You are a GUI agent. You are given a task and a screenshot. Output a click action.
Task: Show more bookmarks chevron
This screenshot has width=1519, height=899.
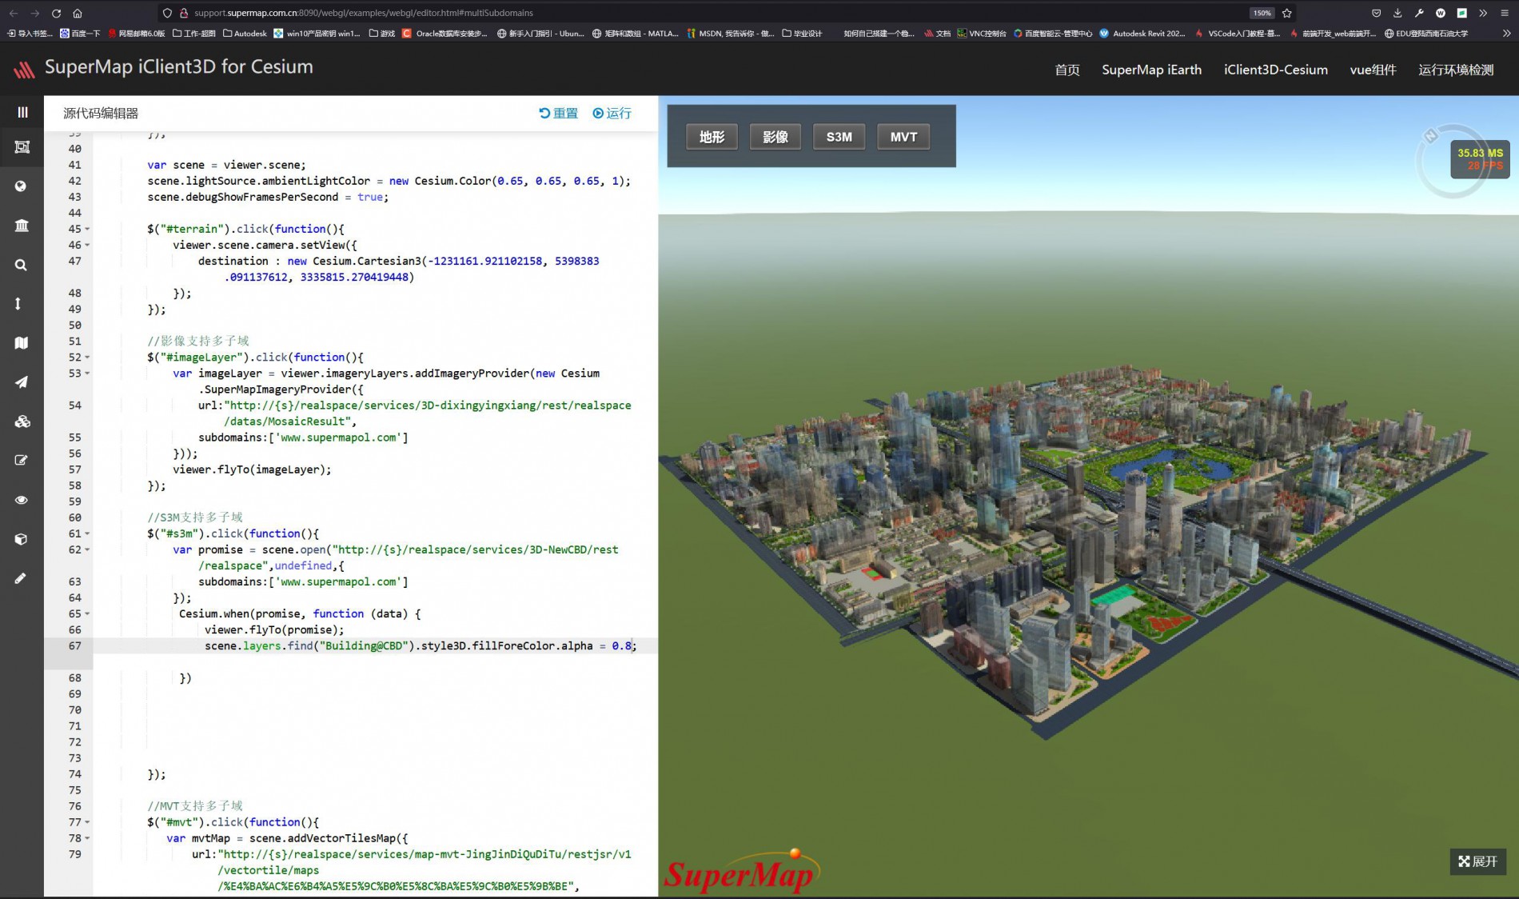click(x=1506, y=34)
